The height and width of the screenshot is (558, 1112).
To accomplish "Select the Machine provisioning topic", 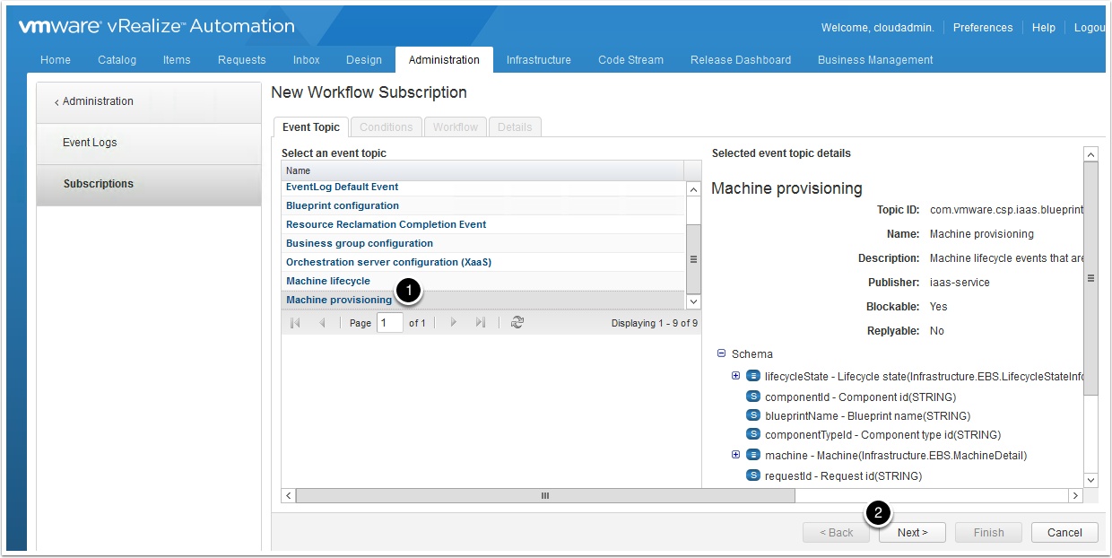I will tap(482, 301).
